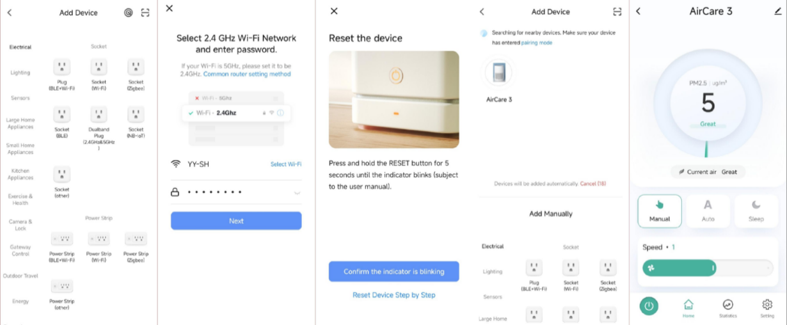787x325 pixels.
Task: Adjust the fan Speed slider
Action: [x=708, y=268]
